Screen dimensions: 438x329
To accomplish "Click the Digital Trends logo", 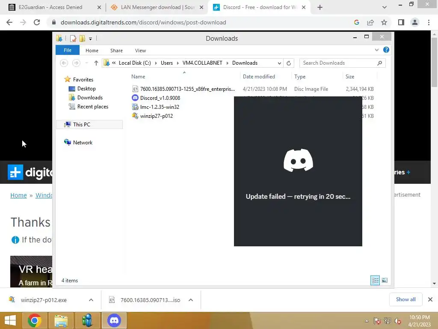I will (x=30, y=172).
